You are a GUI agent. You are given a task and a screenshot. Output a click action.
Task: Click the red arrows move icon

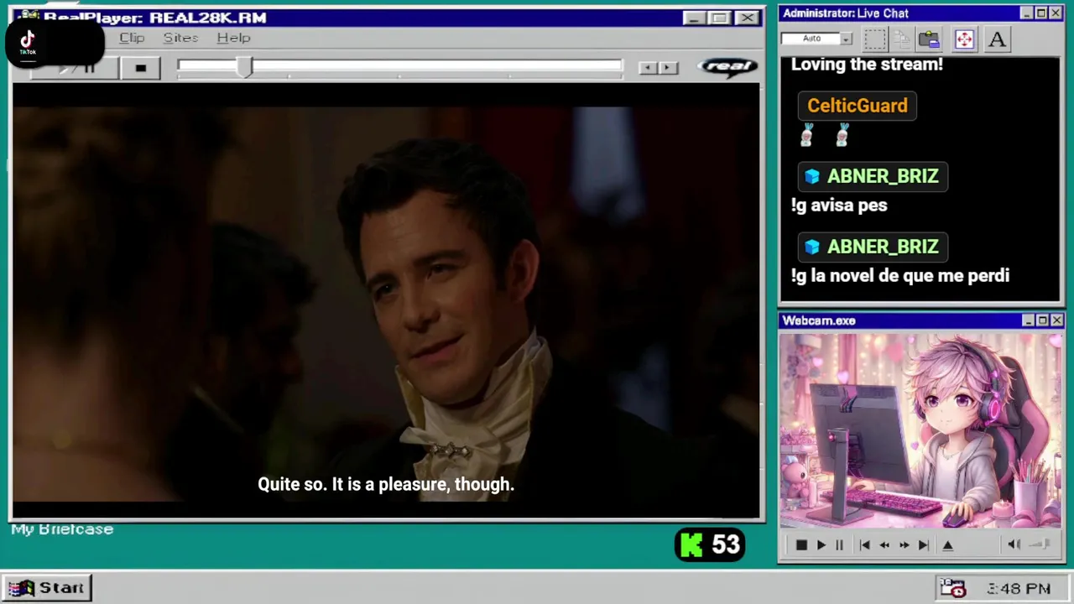click(x=964, y=39)
